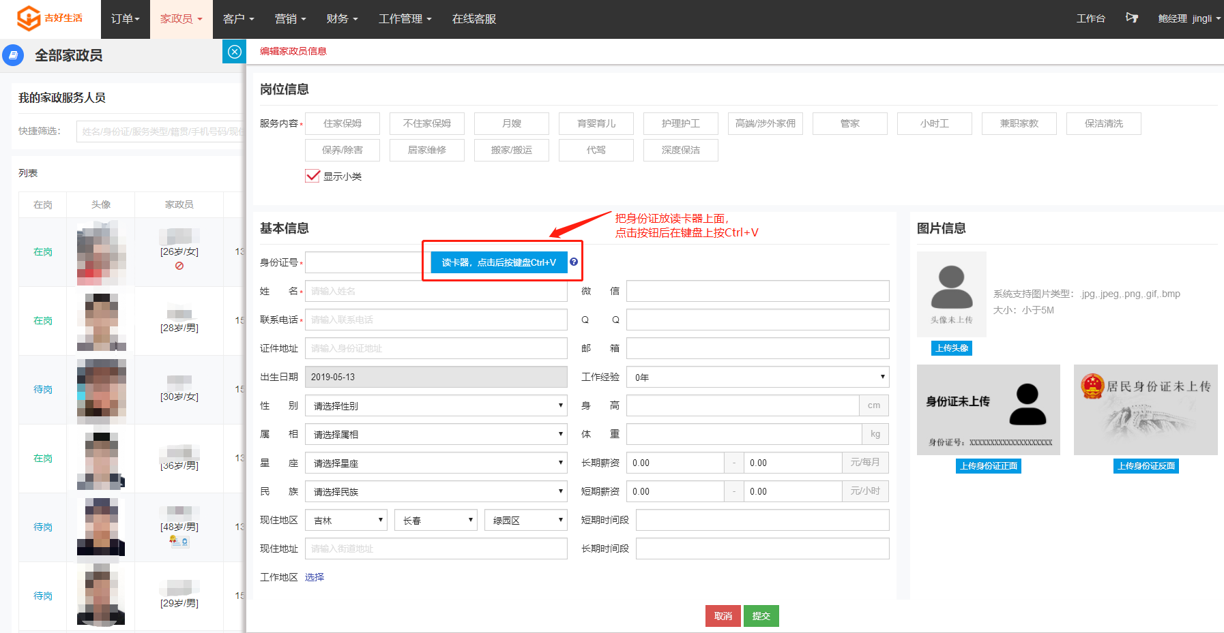Screen dimensions: 1224x633
Task: Click the 联系电话 input field
Action: click(x=436, y=320)
